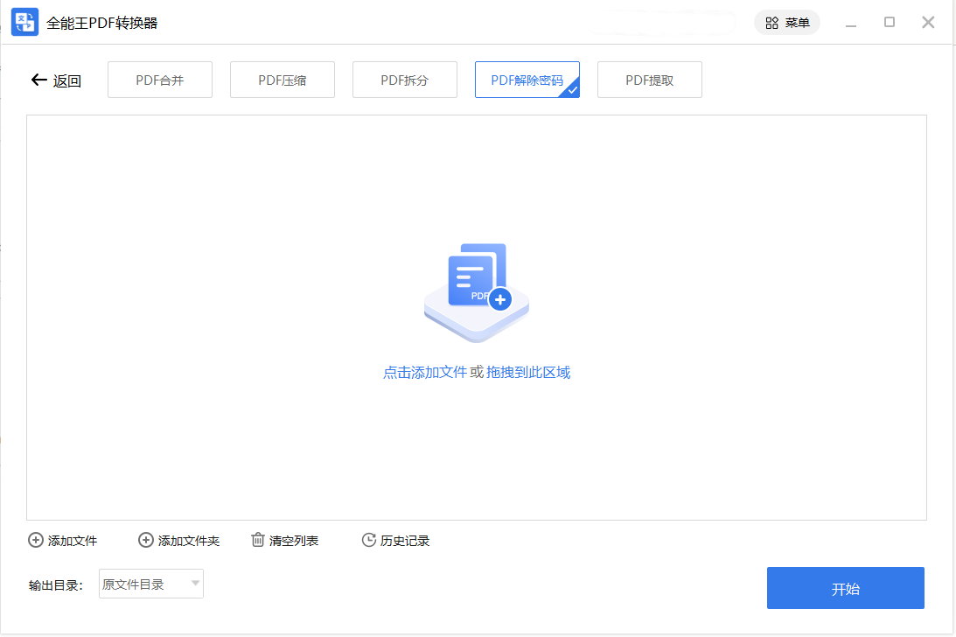This screenshot has height=637, width=956.
Task: Switch to the PDF拆分 tab
Action: coord(405,80)
